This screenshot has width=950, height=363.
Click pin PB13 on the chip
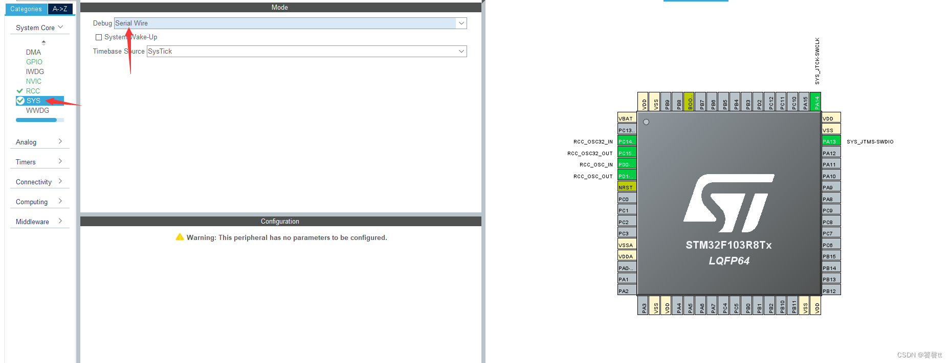pyautogui.click(x=831, y=279)
